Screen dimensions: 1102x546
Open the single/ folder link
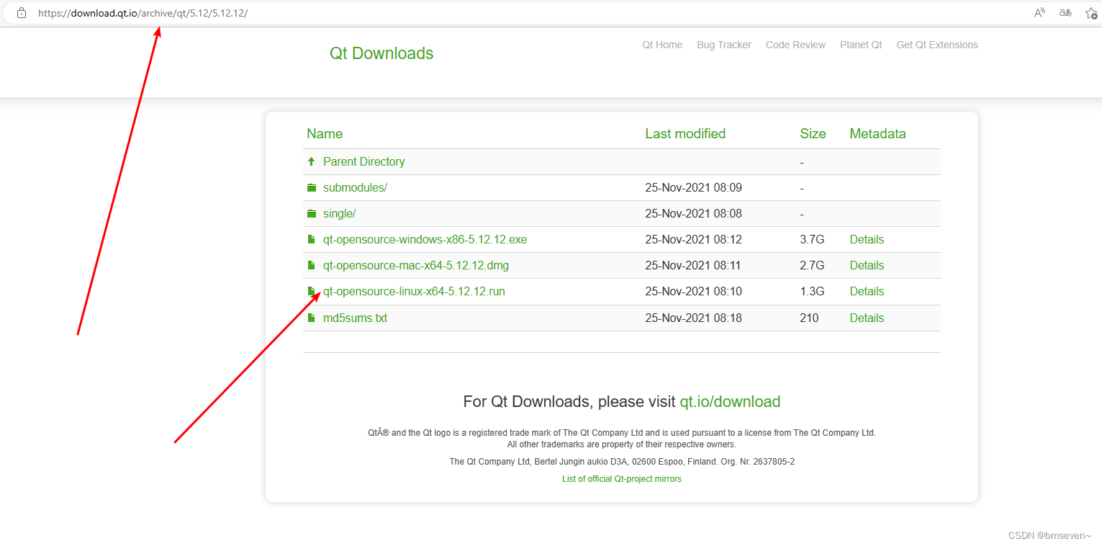point(340,213)
